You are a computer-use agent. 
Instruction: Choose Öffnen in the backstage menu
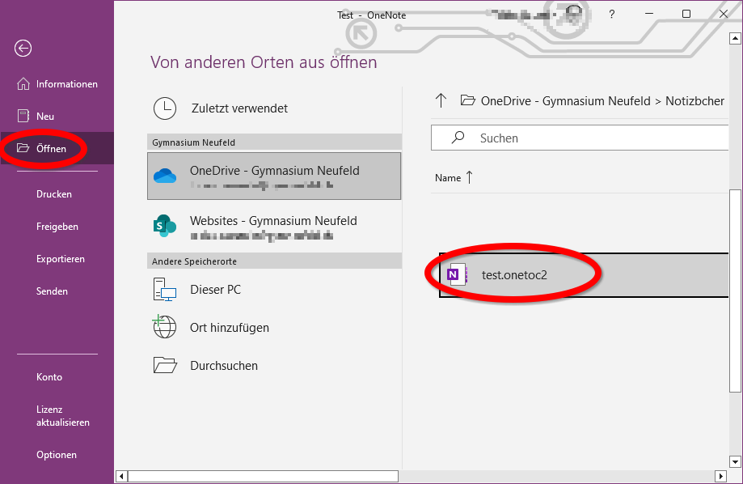[x=57, y=149]
